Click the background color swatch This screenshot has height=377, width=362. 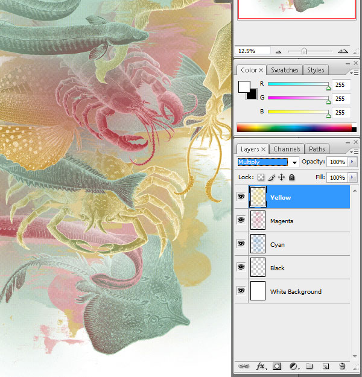coord(253,95)
